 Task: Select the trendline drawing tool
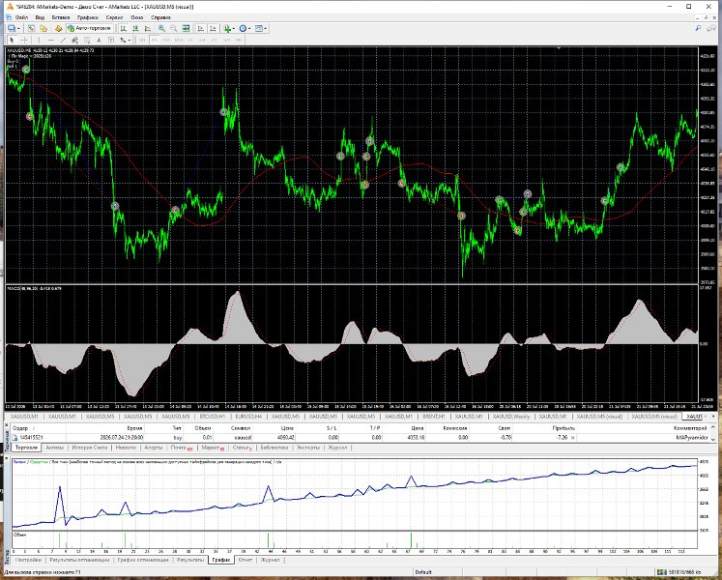pos(63,40)
